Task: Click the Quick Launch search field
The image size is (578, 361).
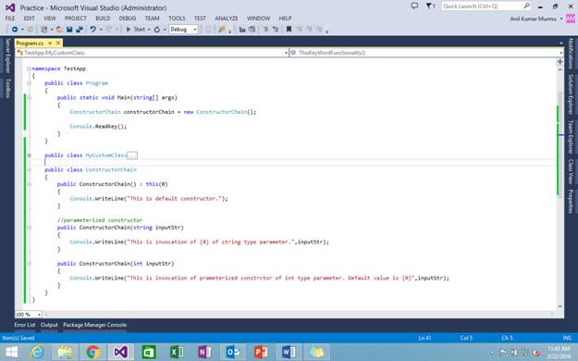Action: click(x=486, y=6)
